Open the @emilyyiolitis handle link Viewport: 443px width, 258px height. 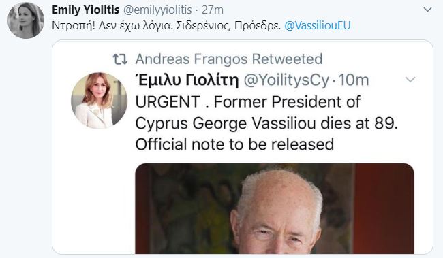(158, 10)
